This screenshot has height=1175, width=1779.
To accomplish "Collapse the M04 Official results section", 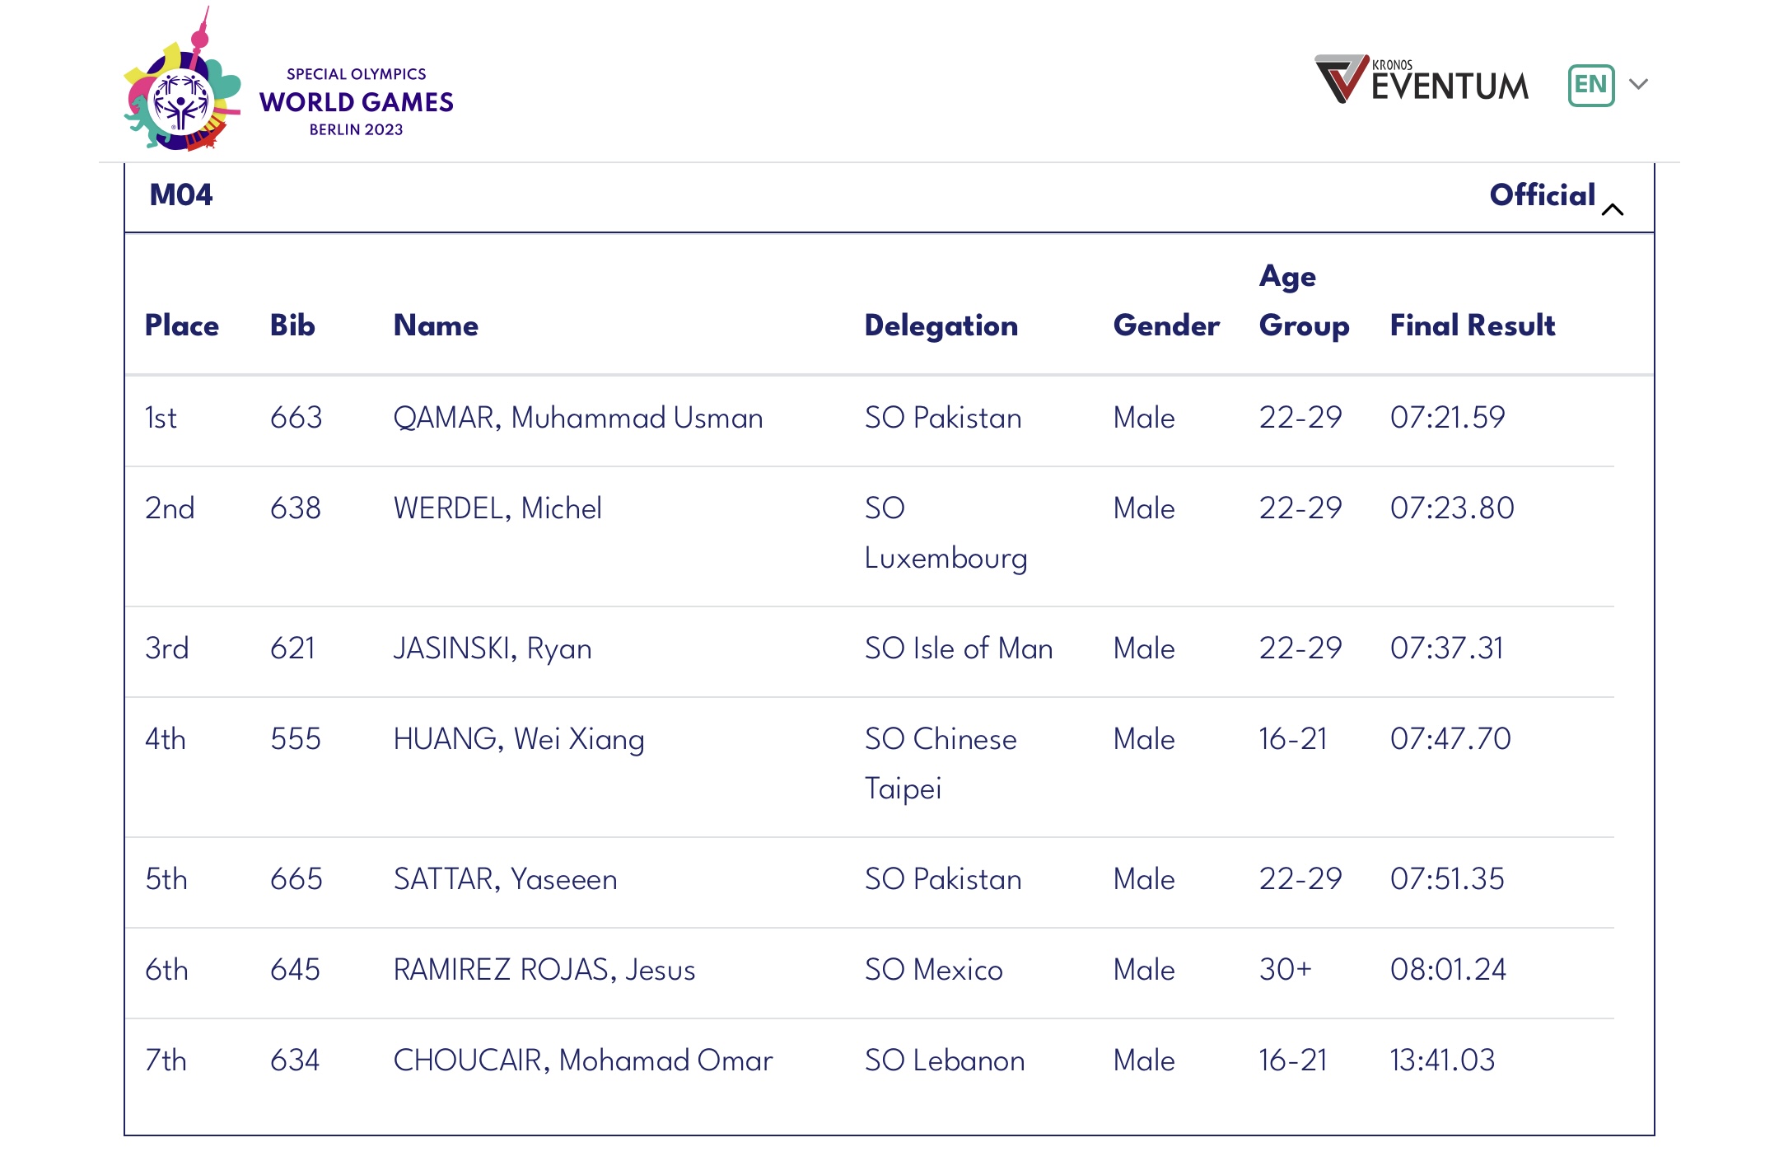I will (1612, 209).
